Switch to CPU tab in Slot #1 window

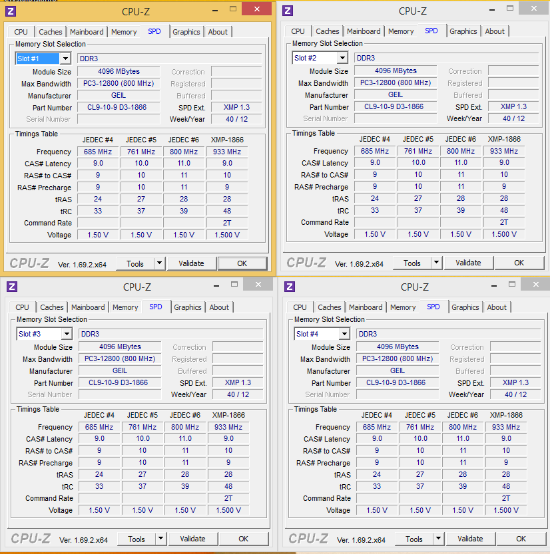pos(21,32)
